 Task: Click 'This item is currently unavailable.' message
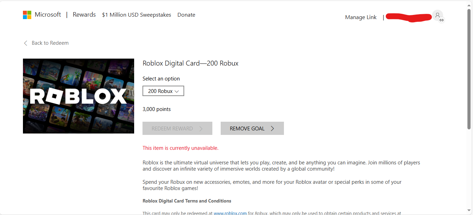pos(180,148)
